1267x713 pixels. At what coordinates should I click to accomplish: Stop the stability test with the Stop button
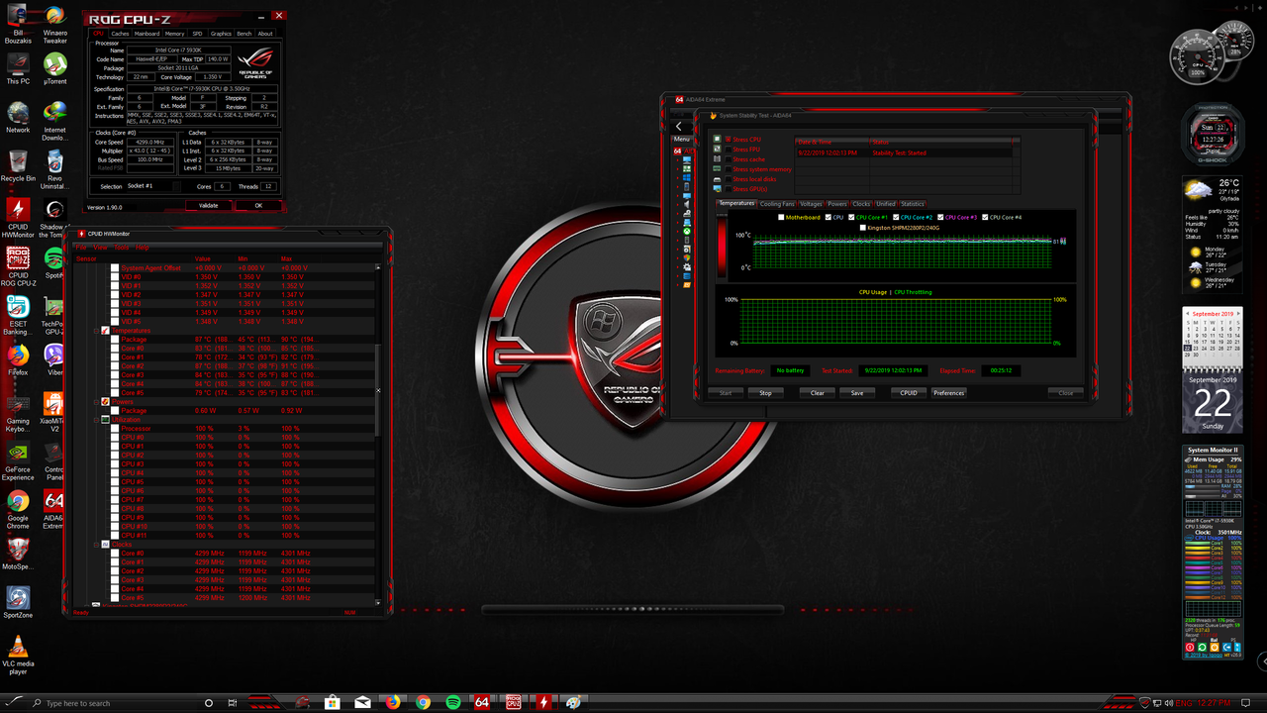tap(765, 393)
